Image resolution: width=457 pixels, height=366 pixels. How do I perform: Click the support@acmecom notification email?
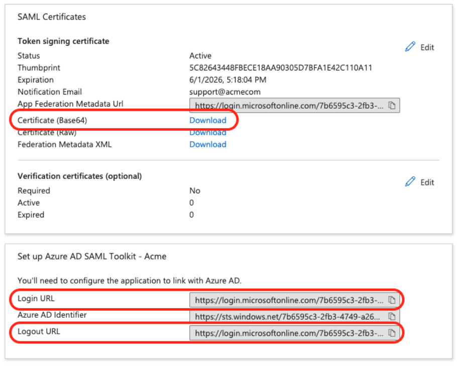click(224, 92)
